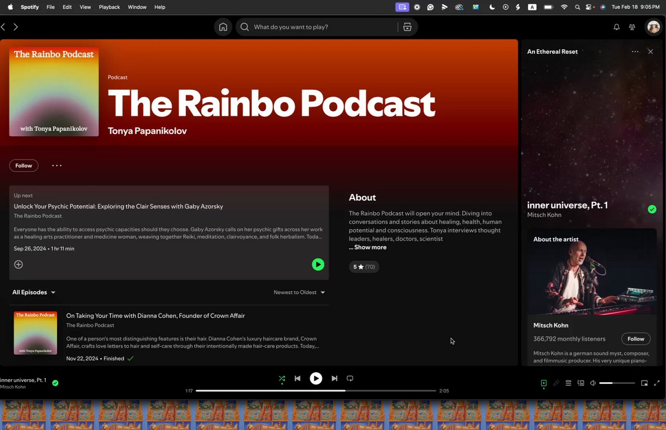Toggle liked checkmark in bottom player bar
The width and height of the screenshot is (666, 430).
[55, 383]
